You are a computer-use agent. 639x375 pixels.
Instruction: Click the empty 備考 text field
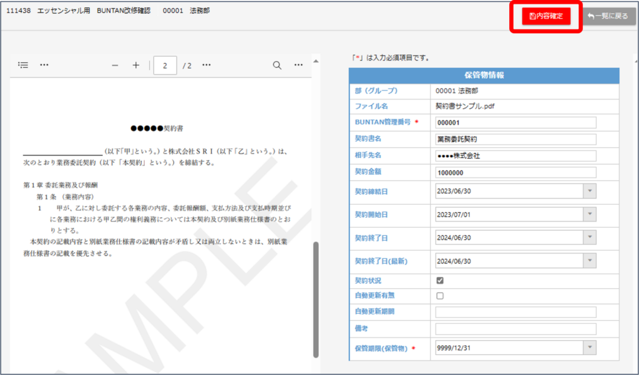[515, 328]
